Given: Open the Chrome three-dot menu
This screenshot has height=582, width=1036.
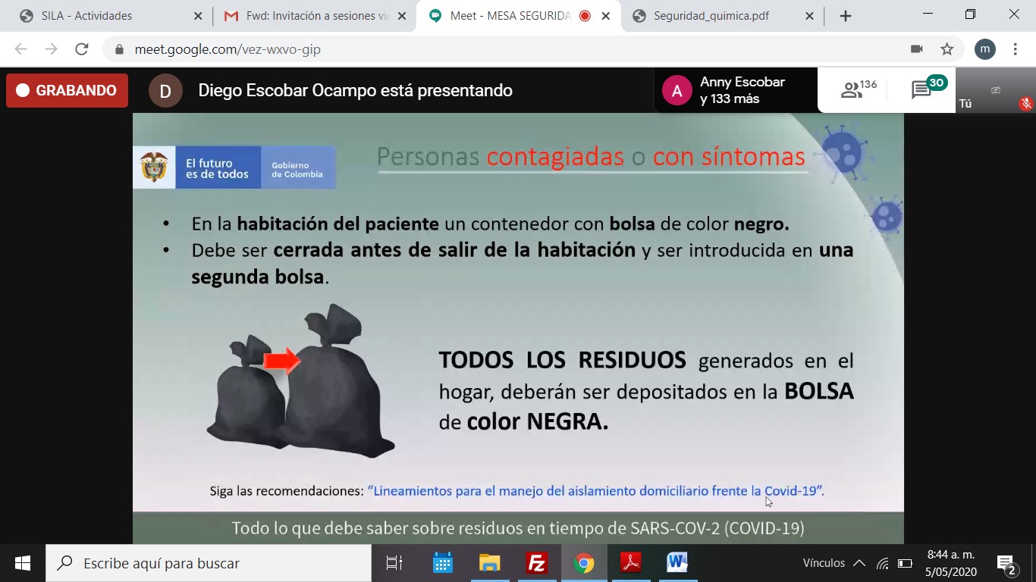Looking at the screenshot, I should pyautogui.click(x=1015, y=49).
